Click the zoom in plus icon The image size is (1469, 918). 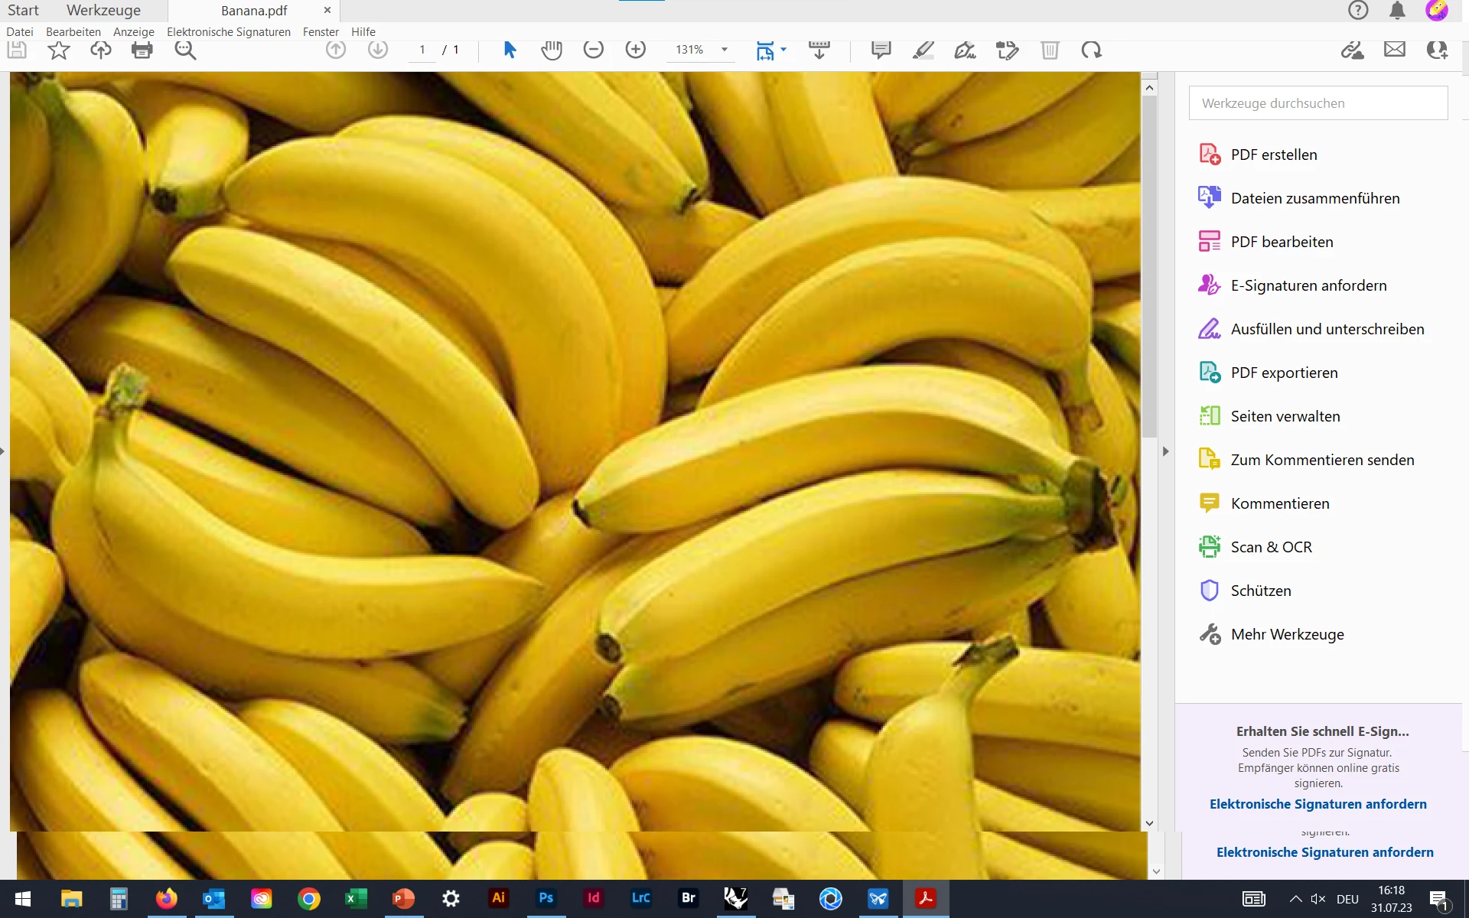tap(635, 50)
